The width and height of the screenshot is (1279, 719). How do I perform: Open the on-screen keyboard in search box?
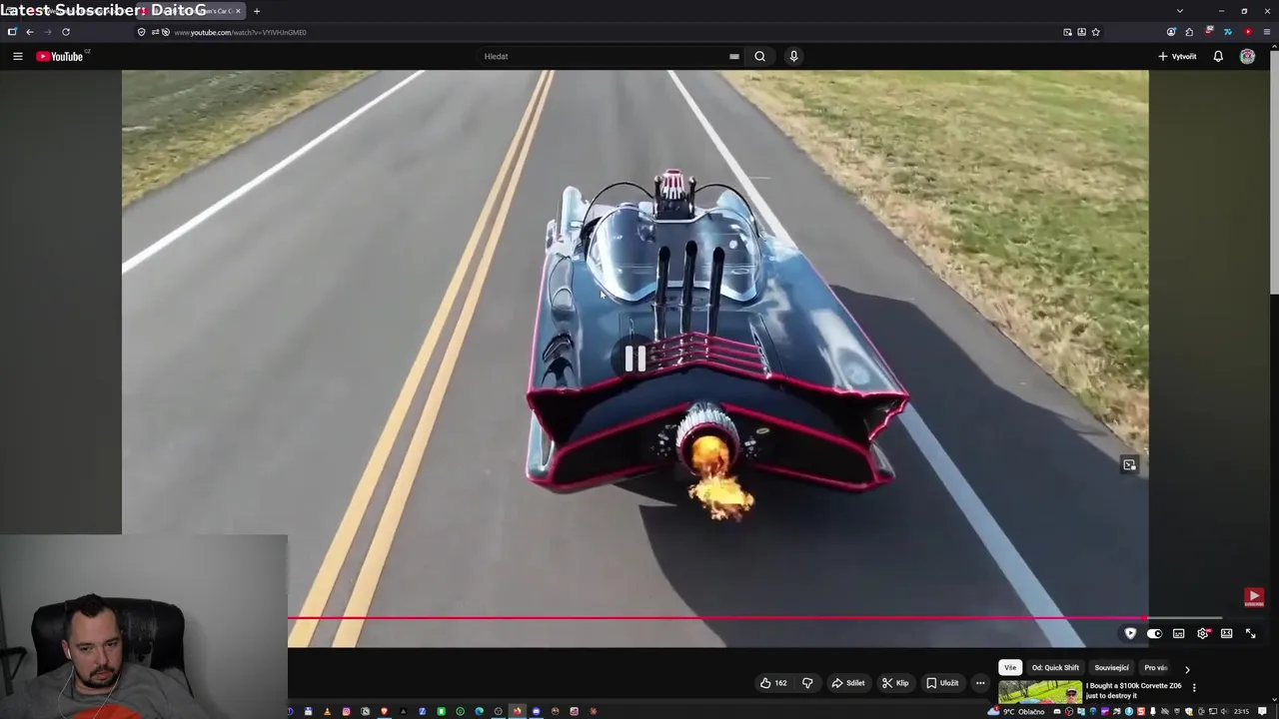click(734, 56)
